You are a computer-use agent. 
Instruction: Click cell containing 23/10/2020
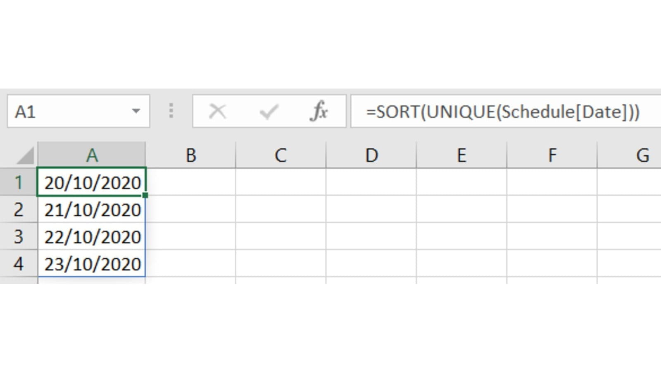pyautogui.click(x=92, y=264)
